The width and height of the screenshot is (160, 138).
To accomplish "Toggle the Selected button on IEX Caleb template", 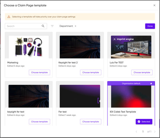I will pyautogui.click(x=144, y=122).
